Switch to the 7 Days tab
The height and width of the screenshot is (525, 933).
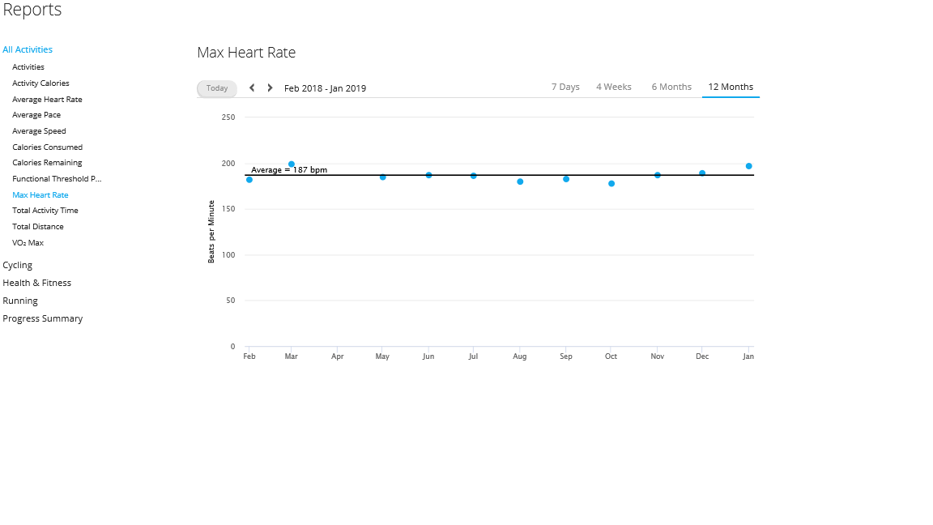pos(565,87)
